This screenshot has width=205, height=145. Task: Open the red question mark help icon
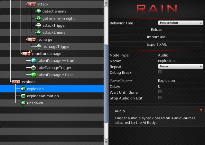point(201,111)
